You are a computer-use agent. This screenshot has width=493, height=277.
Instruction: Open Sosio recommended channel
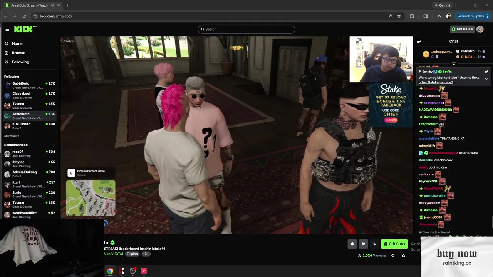30,194
